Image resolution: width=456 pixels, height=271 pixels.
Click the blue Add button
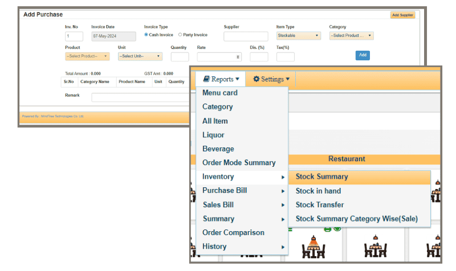point(362,55)
